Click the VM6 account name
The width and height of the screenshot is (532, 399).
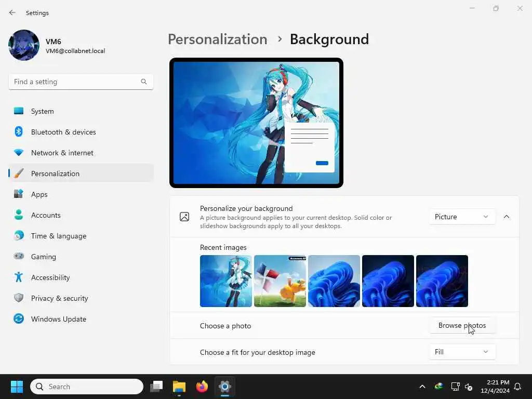[54, 42]
